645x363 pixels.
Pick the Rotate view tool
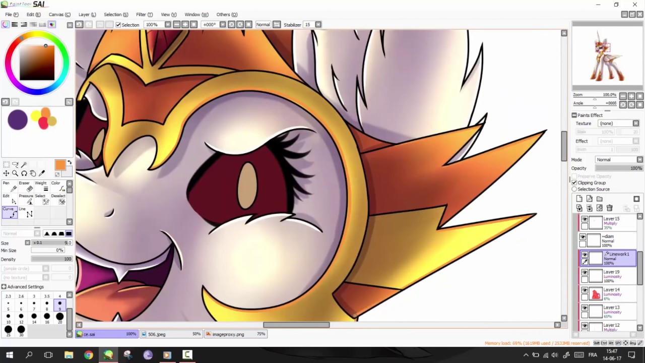(24, 173)
